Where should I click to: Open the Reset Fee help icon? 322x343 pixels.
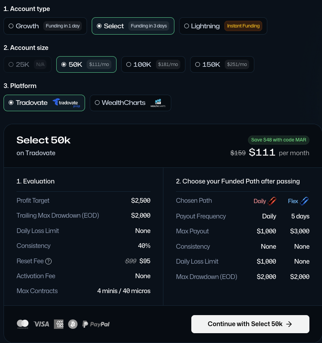point(48,261)
